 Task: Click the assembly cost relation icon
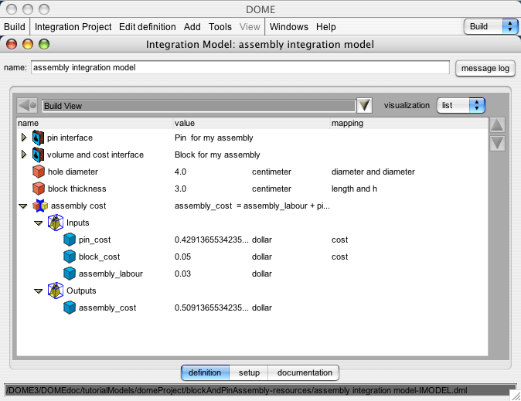40,206
